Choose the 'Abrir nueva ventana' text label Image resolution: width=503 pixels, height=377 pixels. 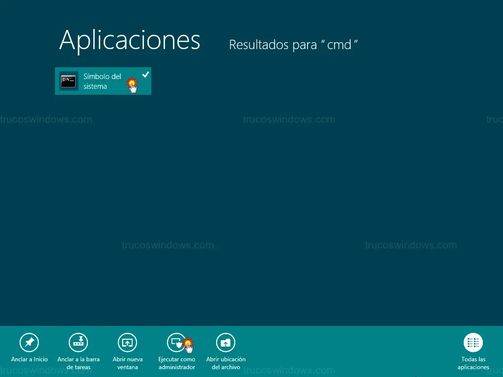pyautogui.click(x=128, y=363)
